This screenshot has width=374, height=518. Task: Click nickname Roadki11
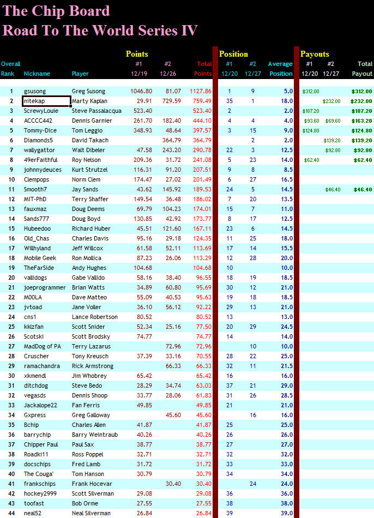coord(35,454)
